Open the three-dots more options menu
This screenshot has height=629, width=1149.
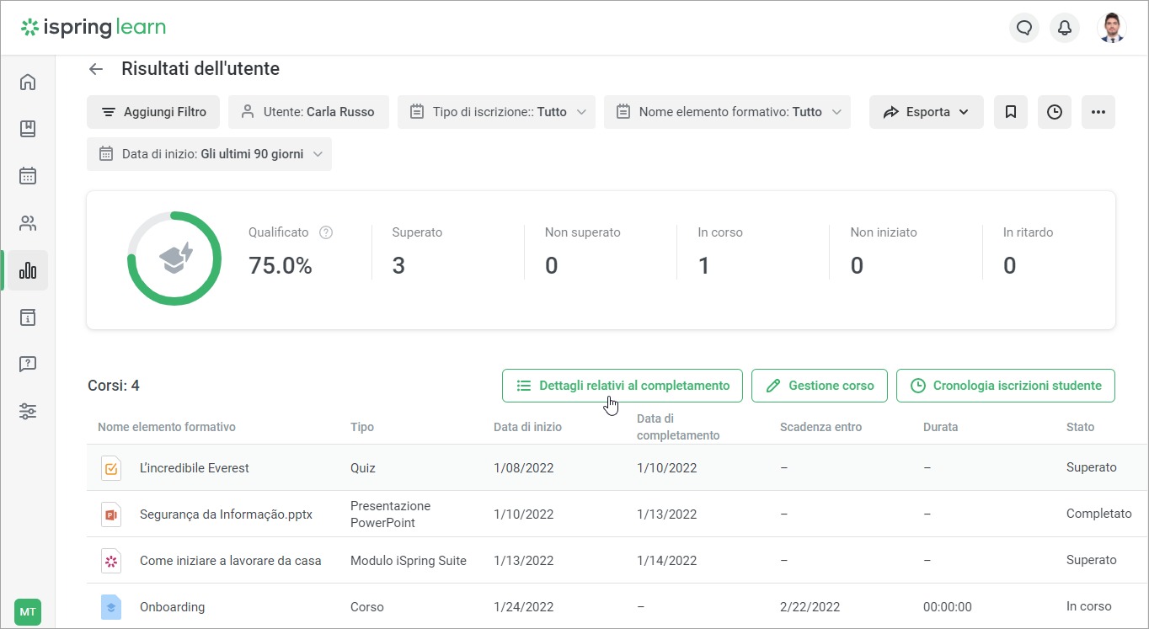tap(1098, 112)
